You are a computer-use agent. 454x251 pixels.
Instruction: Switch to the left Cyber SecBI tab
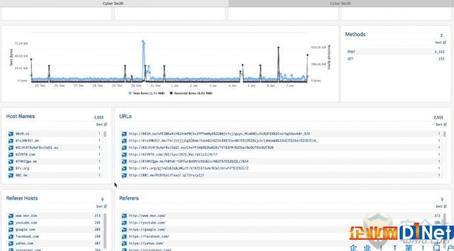113,3
